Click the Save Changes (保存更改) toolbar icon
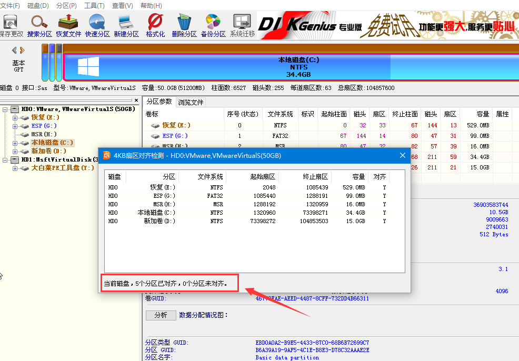Screen dimensions: 519x361 (x=11, y=23)
